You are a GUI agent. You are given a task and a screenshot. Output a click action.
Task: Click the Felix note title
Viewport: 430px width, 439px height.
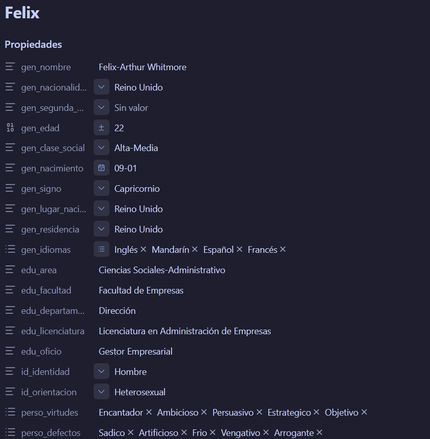pyautogui.click(x=22, y=13)
